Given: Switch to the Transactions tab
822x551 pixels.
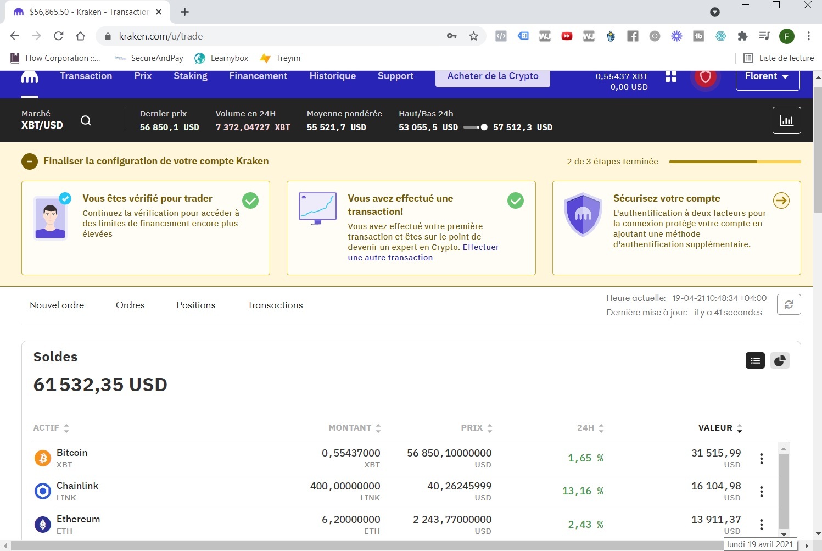Looking at the screenshot, I should click(275, 305).
